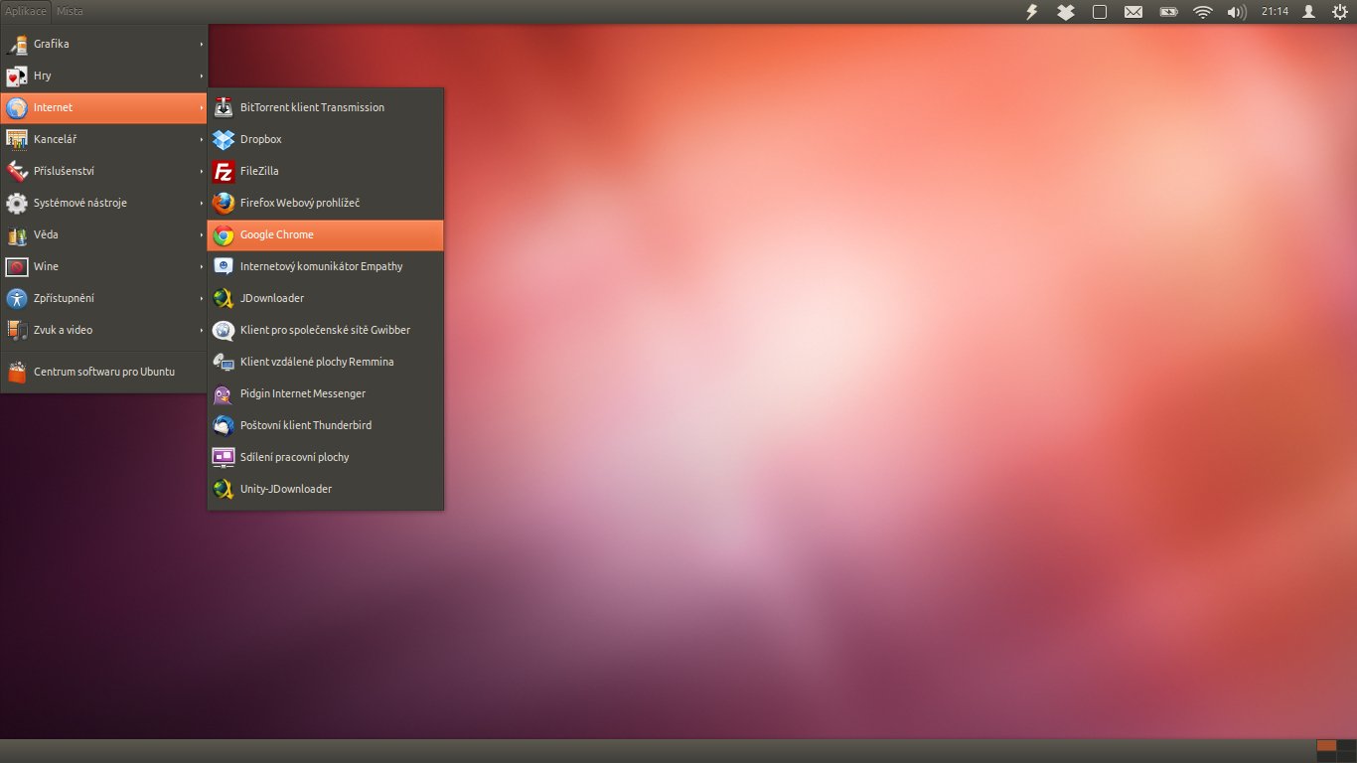
Task: Click the JDownloader icon
Action: (x=224, y=298)
